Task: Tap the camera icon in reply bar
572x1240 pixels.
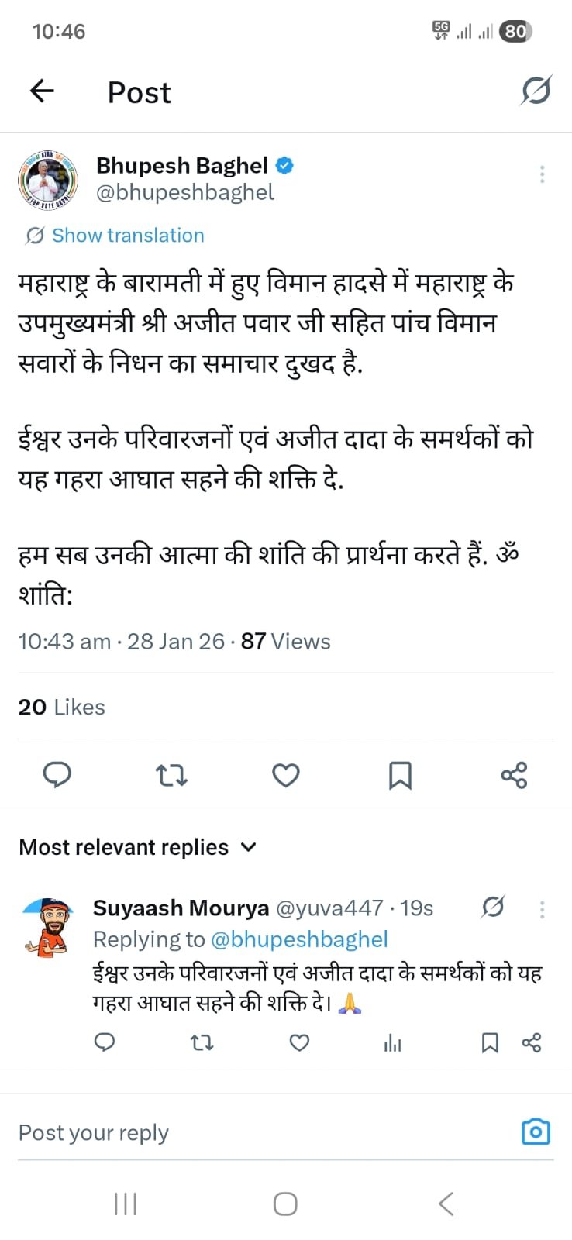Action: point(536,1131)
